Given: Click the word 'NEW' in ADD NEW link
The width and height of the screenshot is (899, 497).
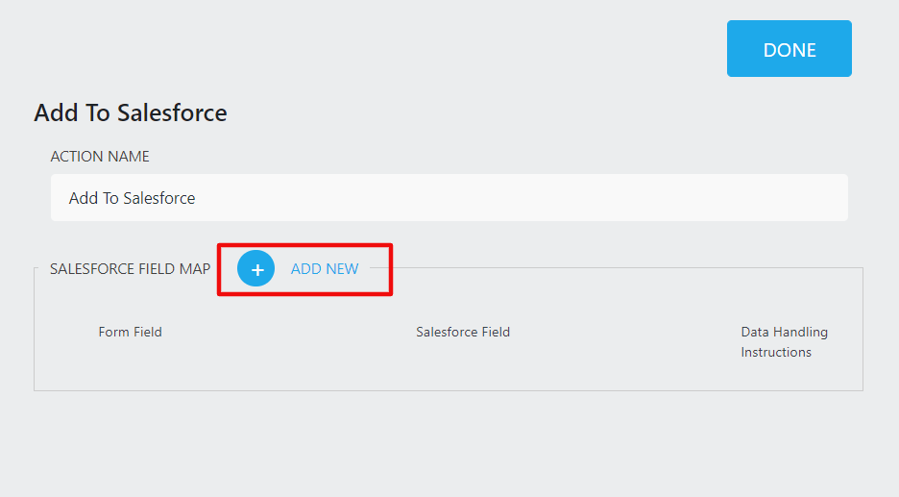Looking at the screenshot, I should click(341, 269).
